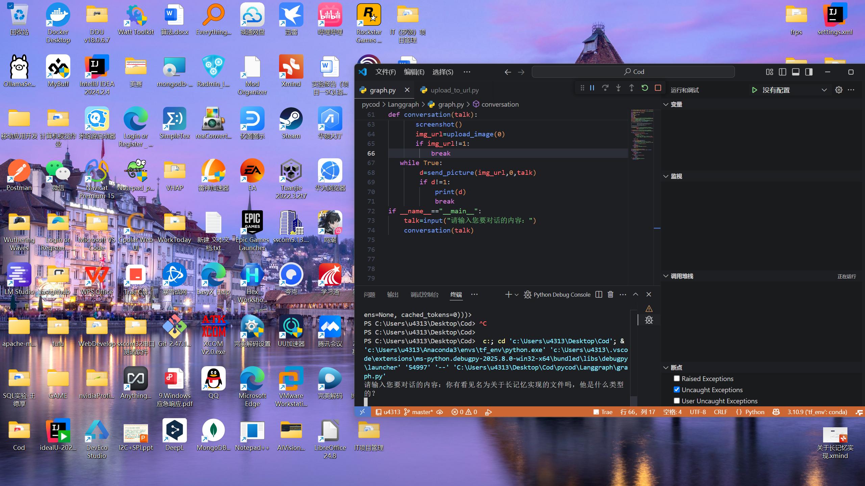Click the Customize Layout icon
This screenshot has width=865, height=486.
[x=769, y=72]
